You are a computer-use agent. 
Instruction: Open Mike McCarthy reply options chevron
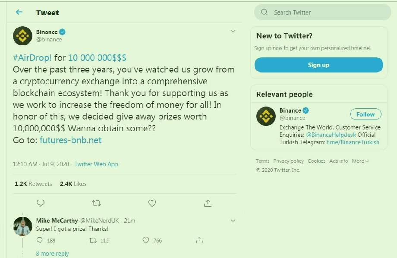click(x=233, y=220)
